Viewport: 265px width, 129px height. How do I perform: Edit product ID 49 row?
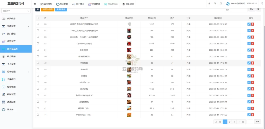pyautogui.click(x=249, y=63)
